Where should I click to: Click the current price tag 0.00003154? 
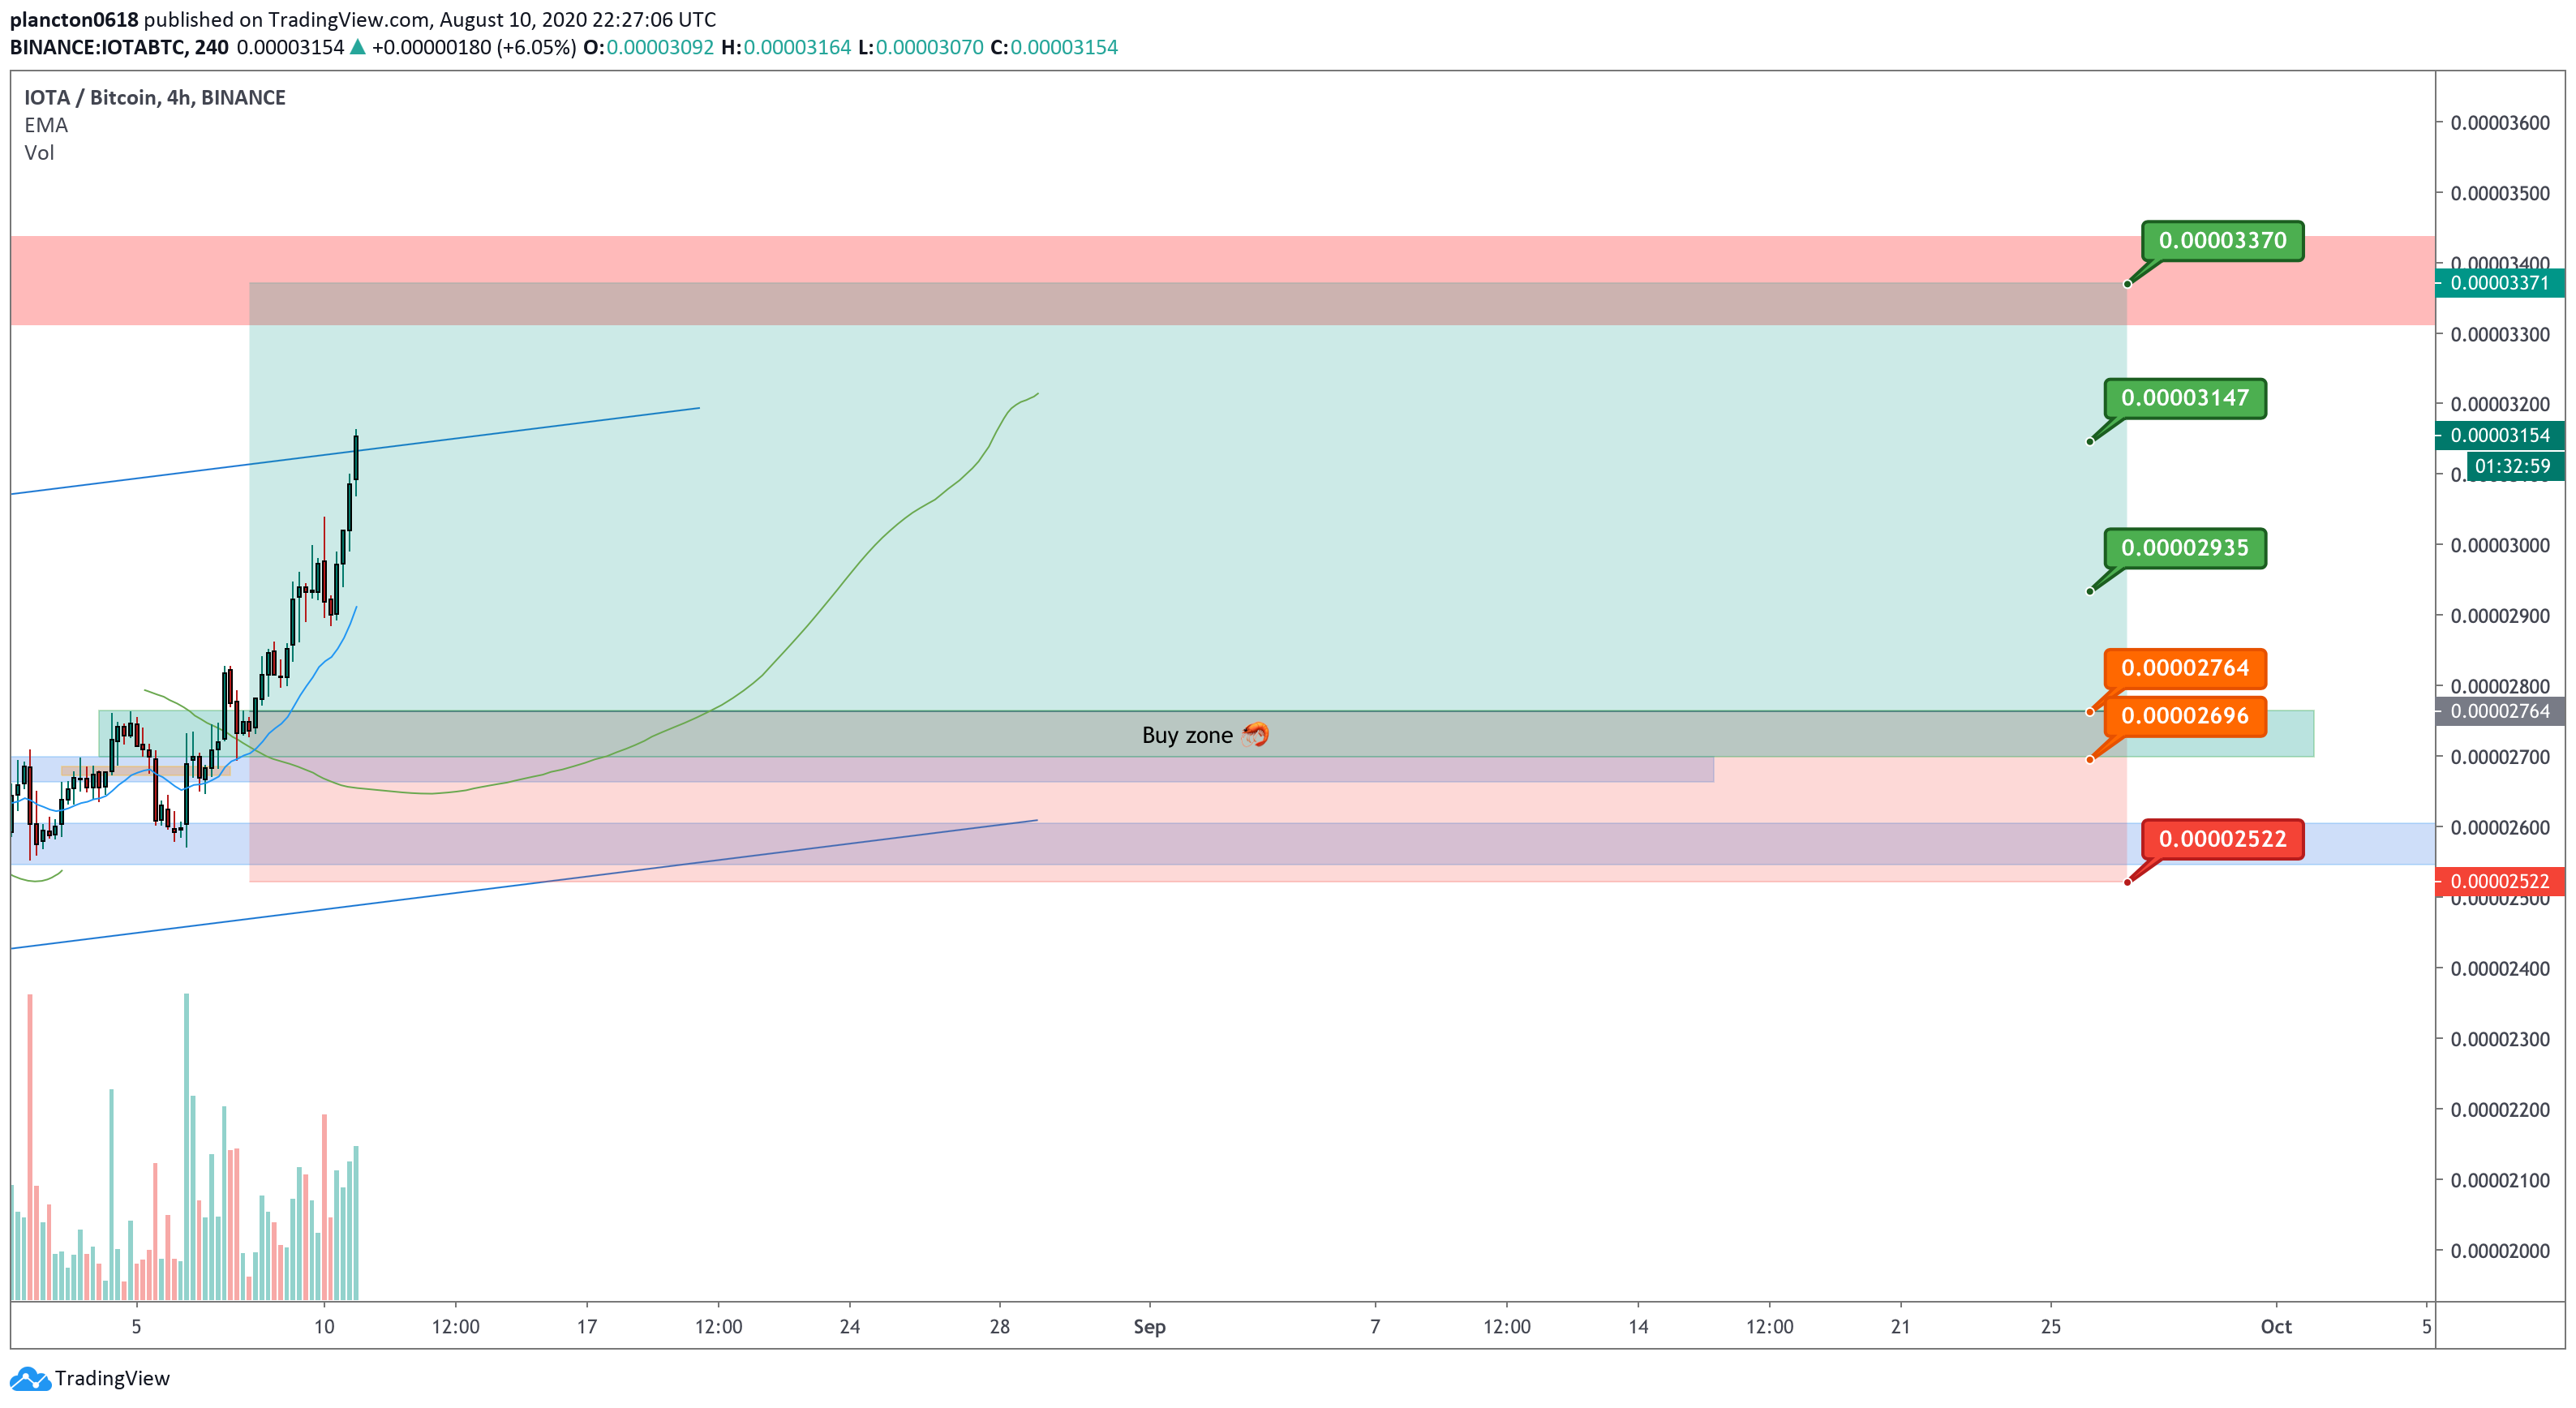[x=2500, y=435]
